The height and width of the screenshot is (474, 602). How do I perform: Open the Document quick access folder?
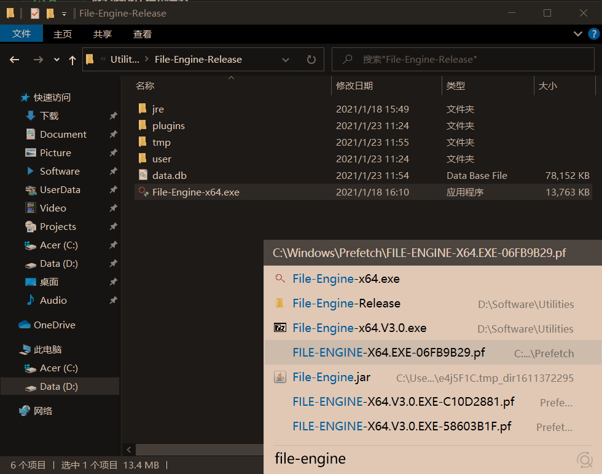coord(63,135)
